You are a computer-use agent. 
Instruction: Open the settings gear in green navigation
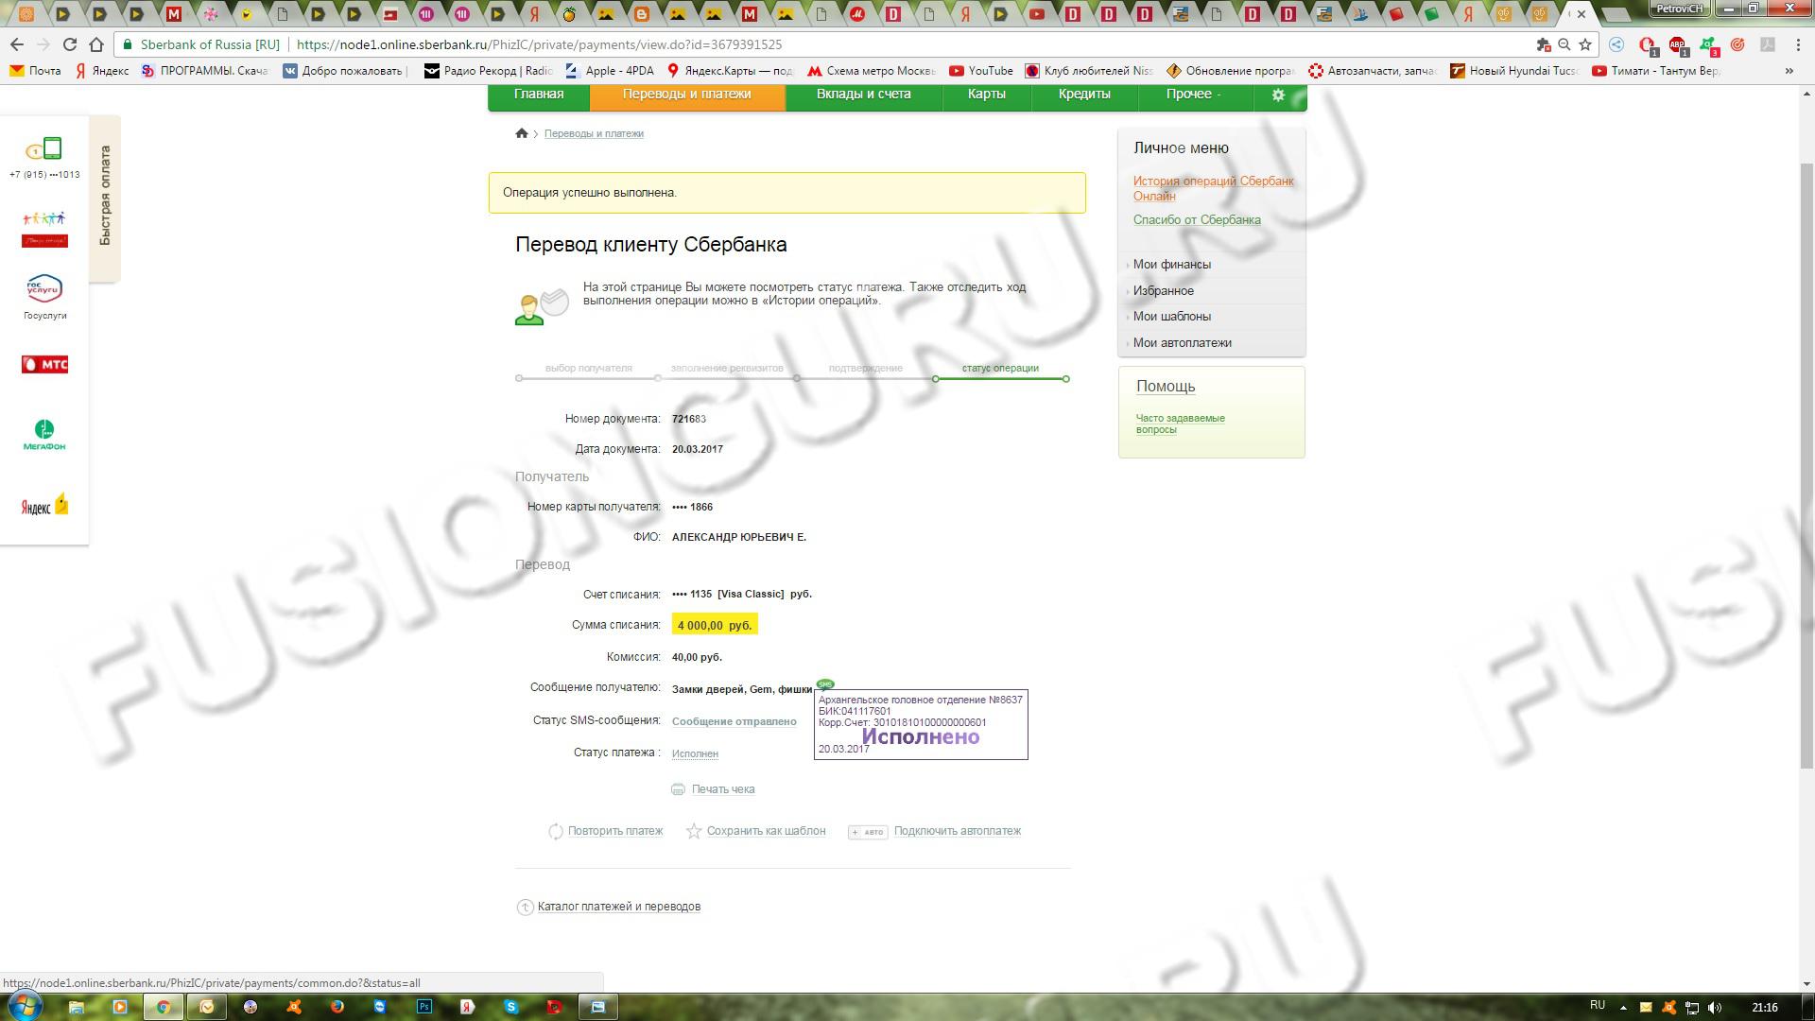1278,95
